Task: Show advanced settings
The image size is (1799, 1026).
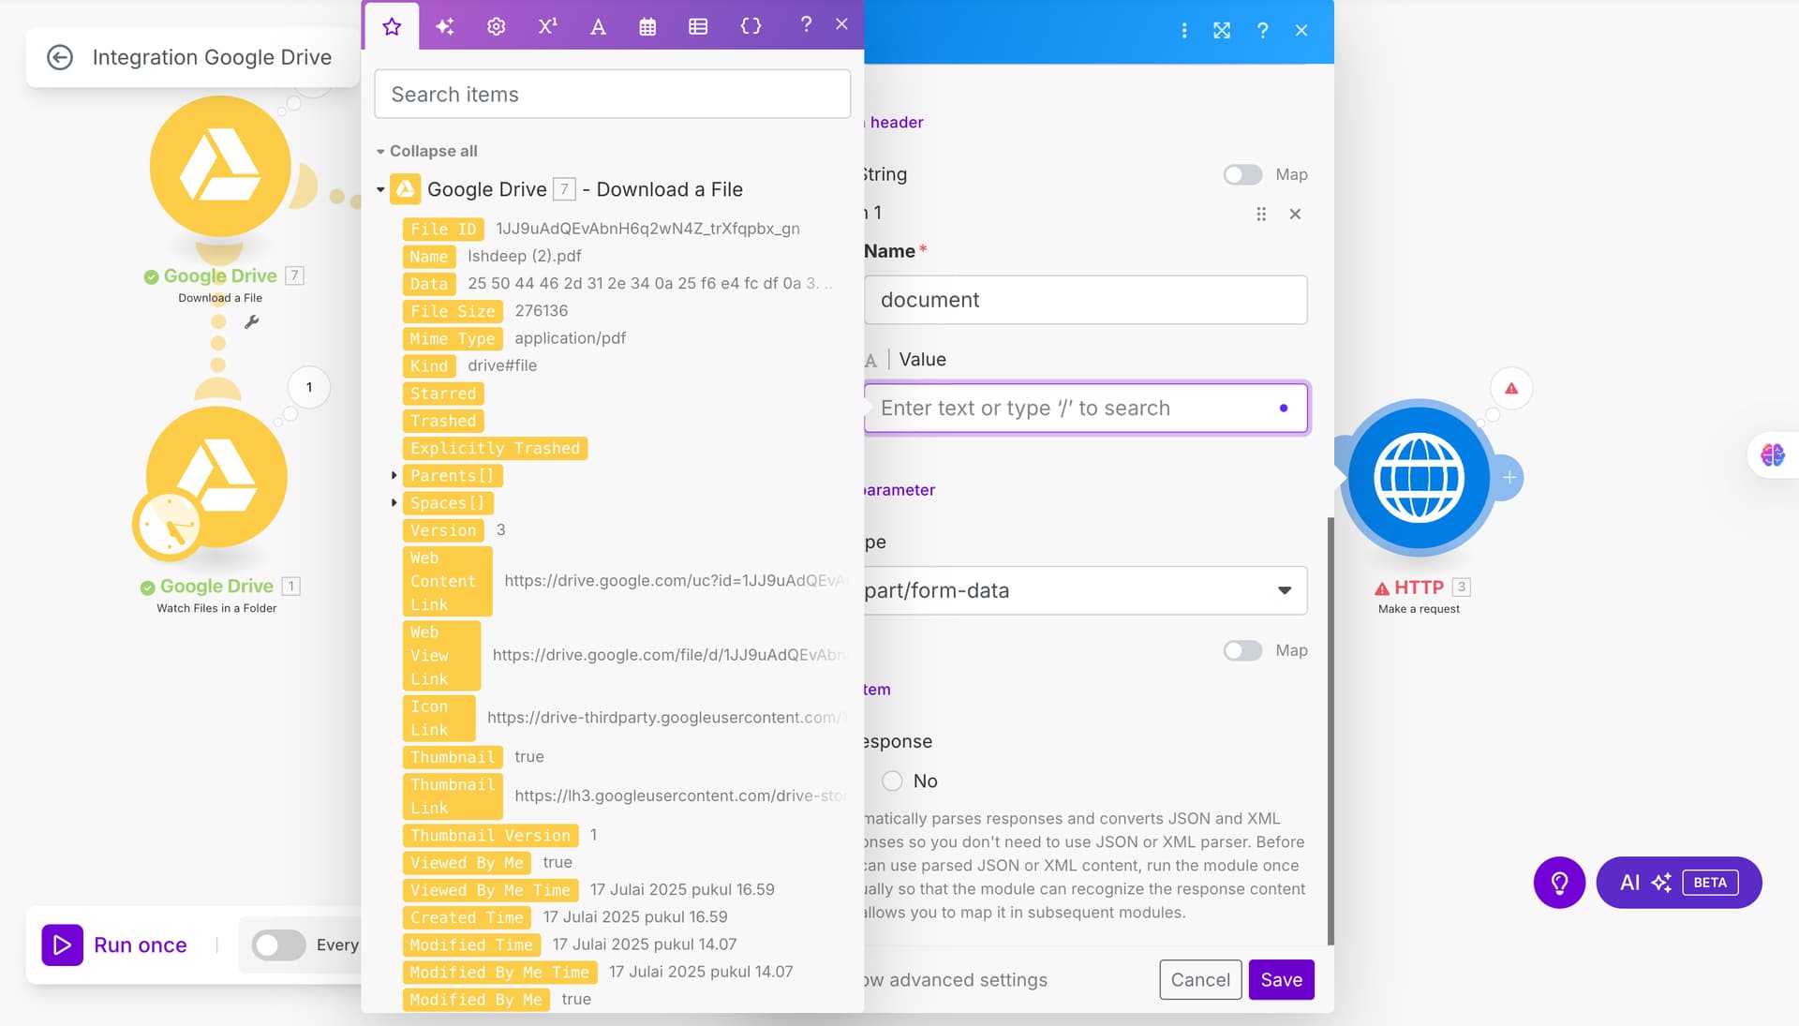Action: point(956,980)
